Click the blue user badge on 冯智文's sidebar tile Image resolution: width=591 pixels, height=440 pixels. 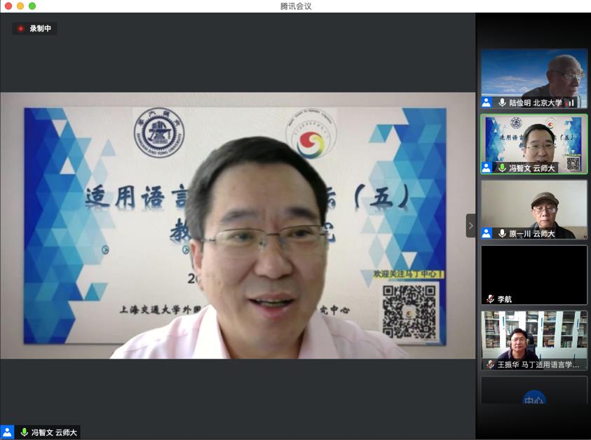(x=487, y=168)
